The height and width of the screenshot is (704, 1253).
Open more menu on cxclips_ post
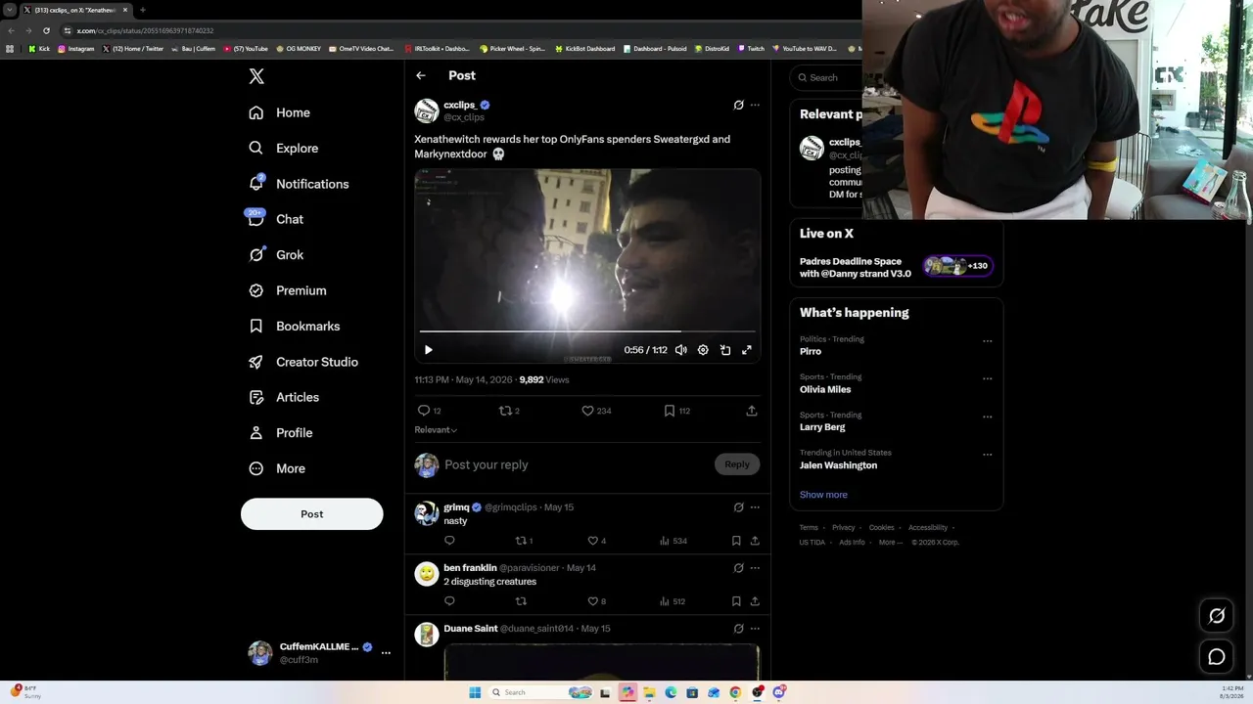coord(755,105)
